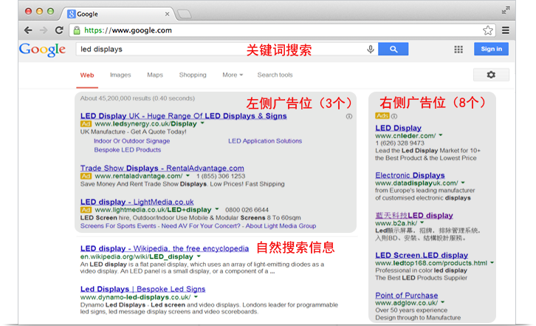Select the Web tab

click(87, 75)
